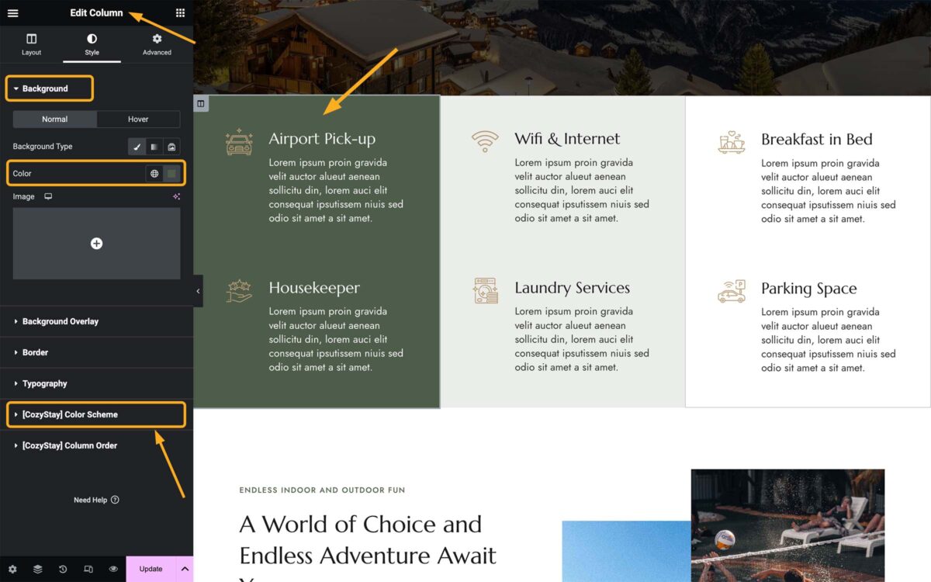Open the widgets grid panel icon
Viewport: 931px width, 582px height.
[x=180, y=12]
